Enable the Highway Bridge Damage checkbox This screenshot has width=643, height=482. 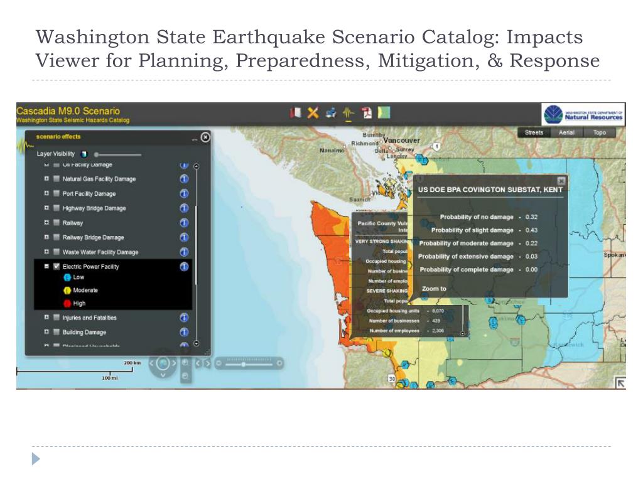(57, 208)
